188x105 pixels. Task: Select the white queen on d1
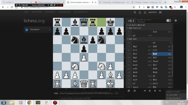pos(84,84)
